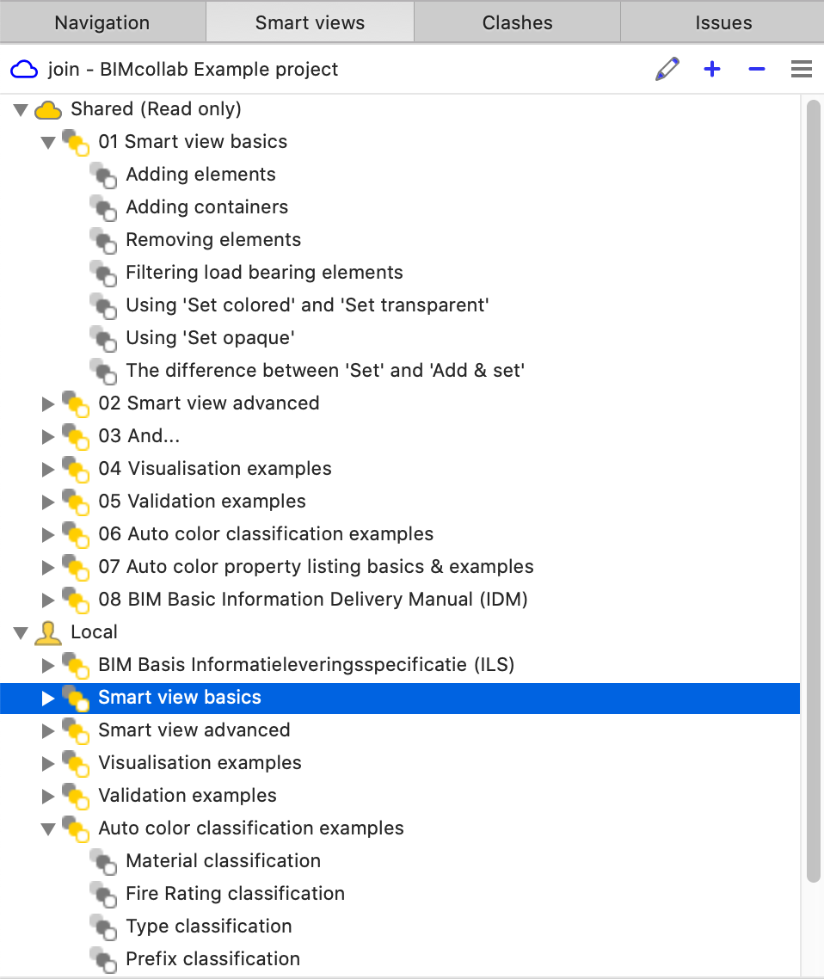Click the blue minus remove icon
The image size is (824, 979).
(x=757, y=70)
